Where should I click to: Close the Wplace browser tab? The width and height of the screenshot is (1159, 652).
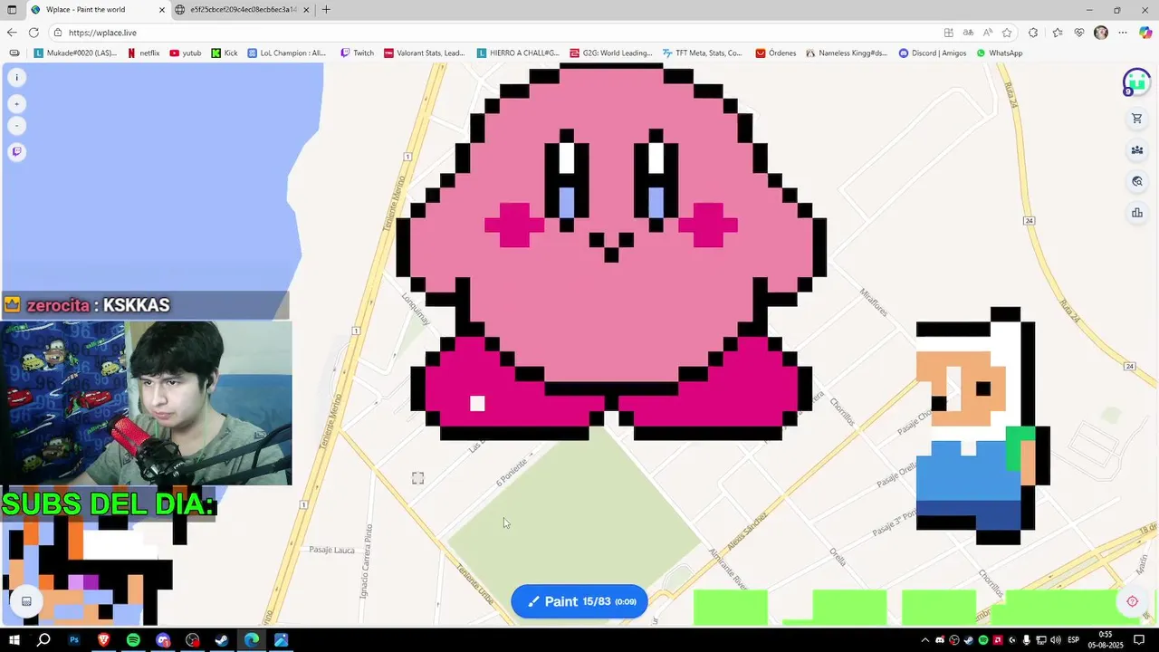point(162,10)
